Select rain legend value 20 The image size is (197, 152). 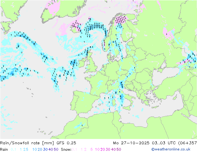40,150
